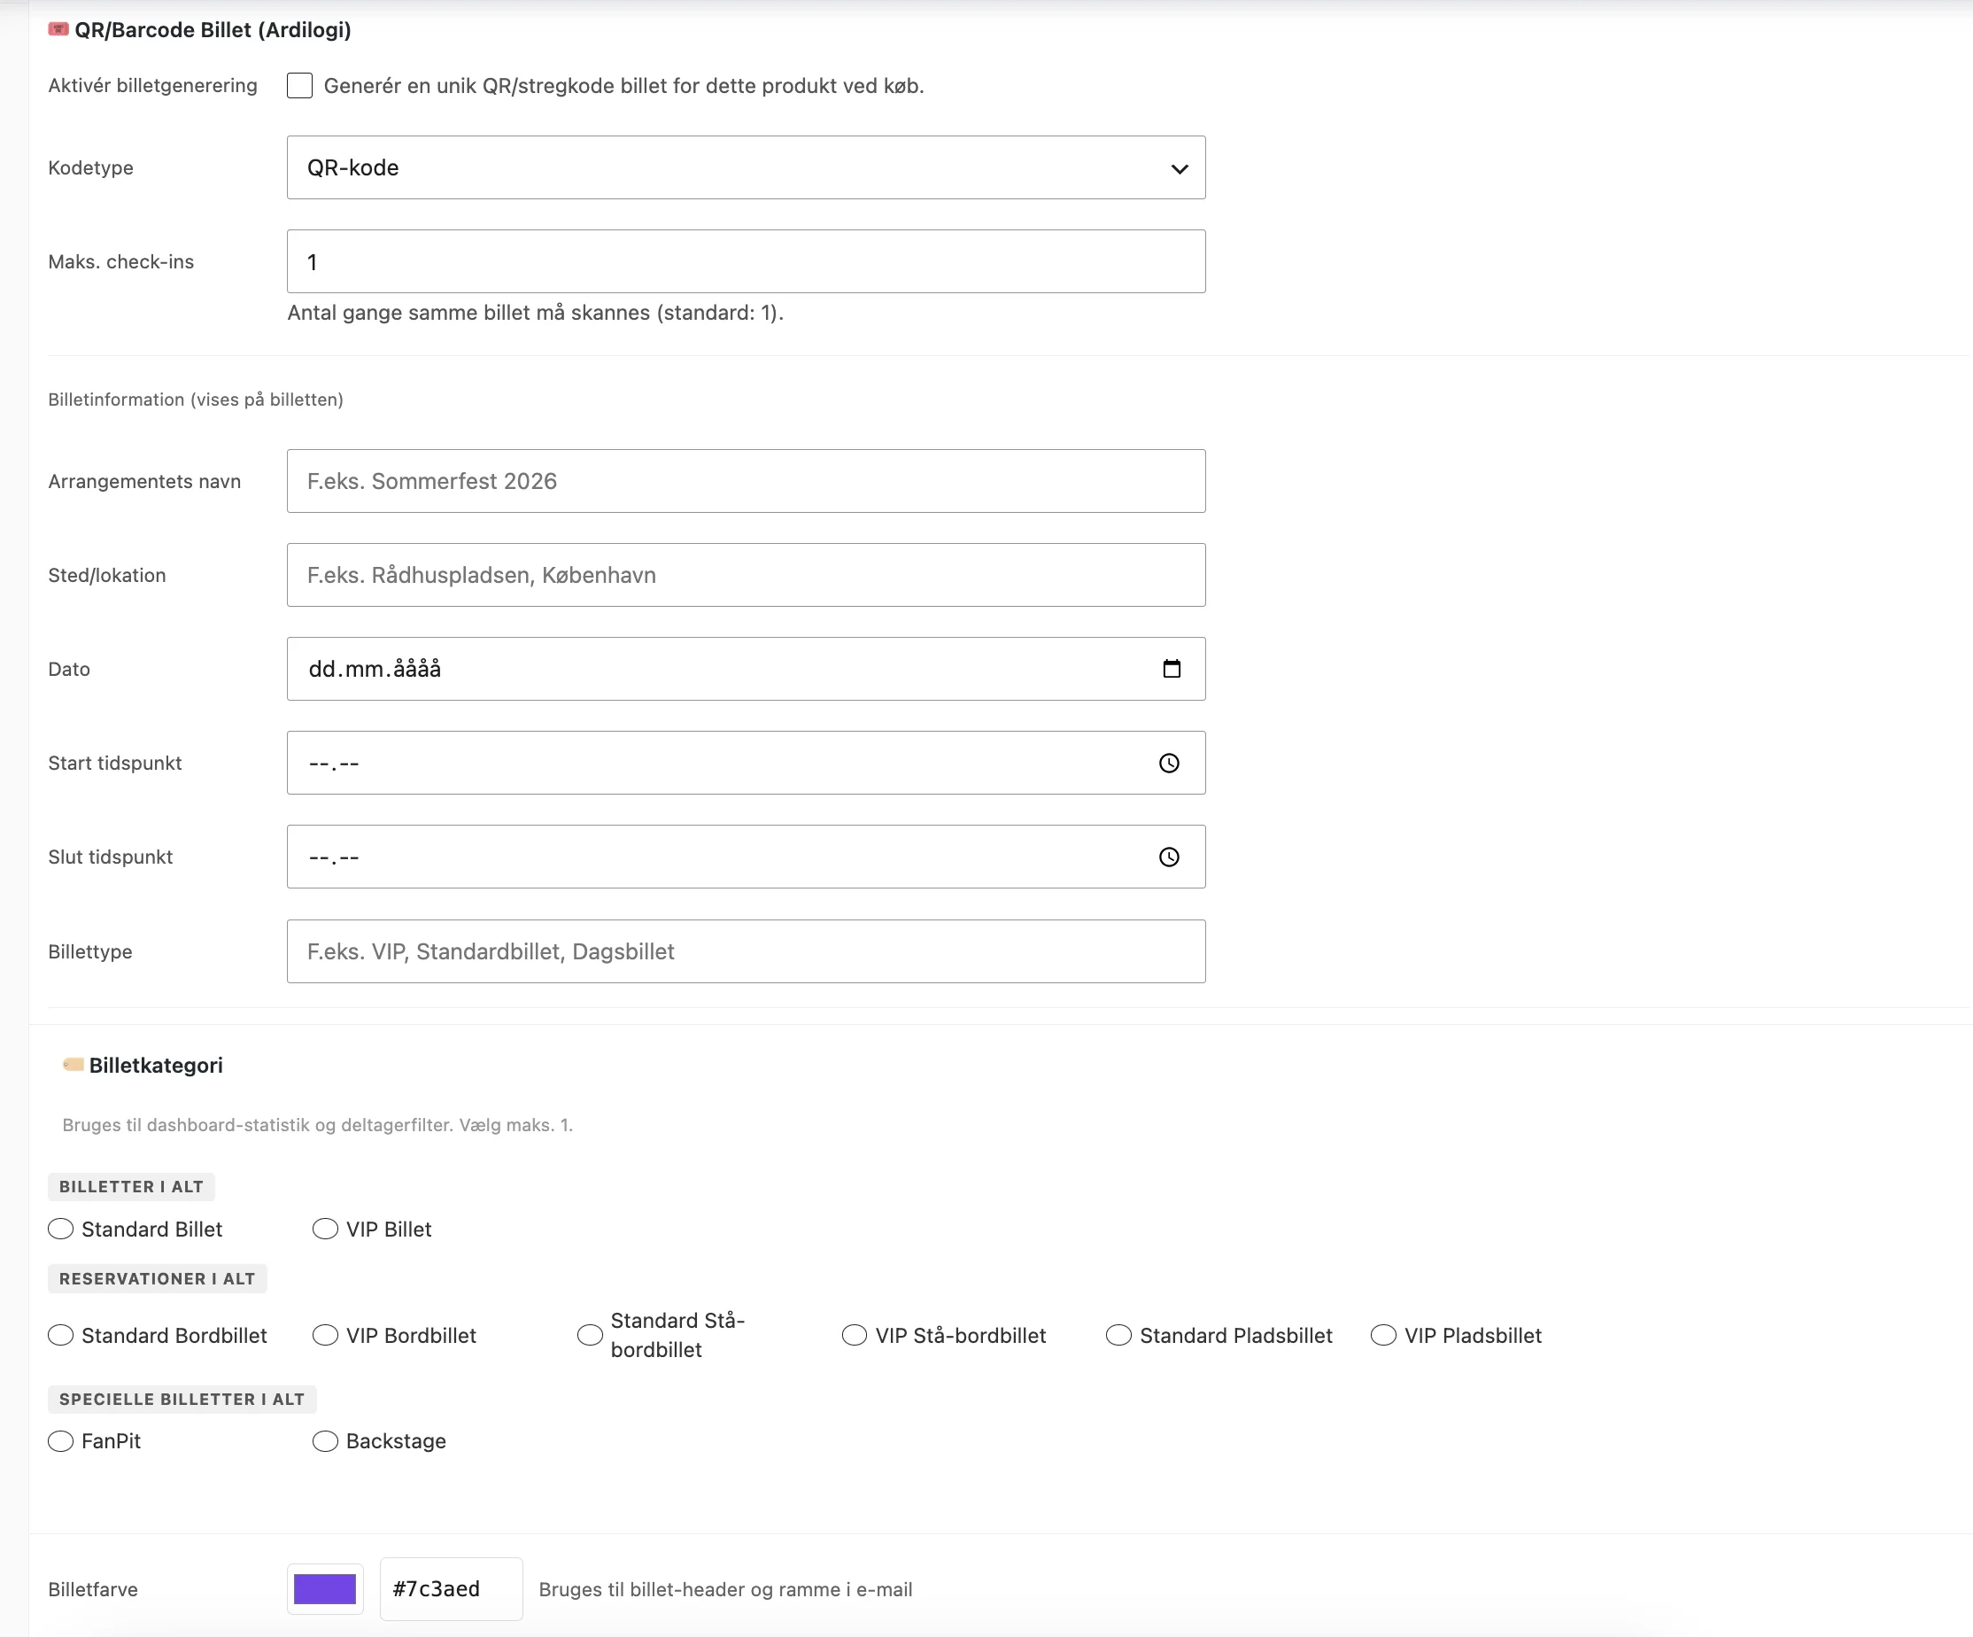This screenshot has height=1637, width=1973.
Task: Open the purple Billetfarve color swatch
Action: (325, 1589)
